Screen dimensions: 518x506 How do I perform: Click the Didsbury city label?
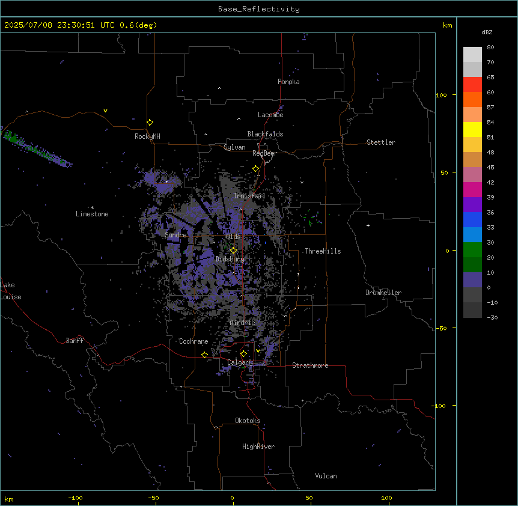click(230, 259)
